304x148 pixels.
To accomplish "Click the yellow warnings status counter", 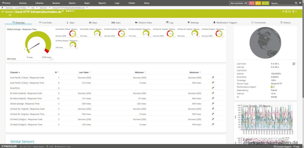I will pyautogui.click(x=257, y=3).
